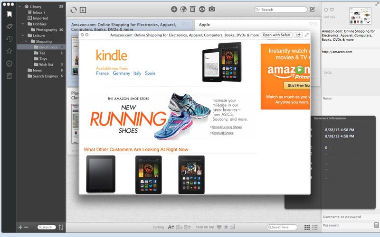
Task: Toggle the circle on the Apple bookmark card
Action: click(315, 24)
